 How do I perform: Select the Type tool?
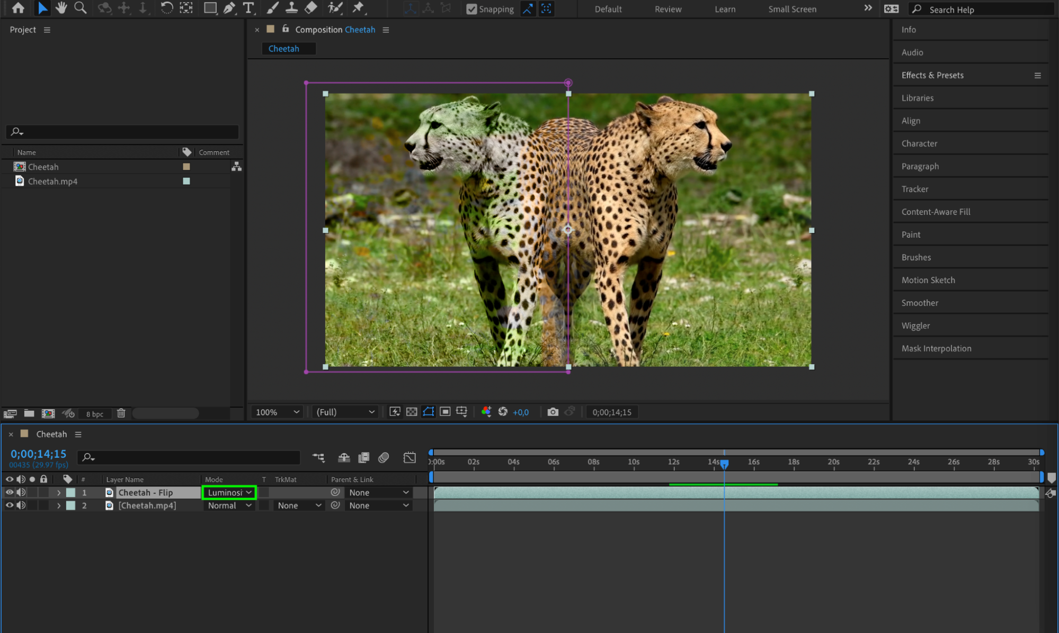248,8
